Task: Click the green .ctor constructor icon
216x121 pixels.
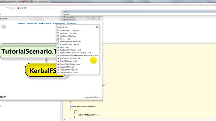Action: pos(58,47)
